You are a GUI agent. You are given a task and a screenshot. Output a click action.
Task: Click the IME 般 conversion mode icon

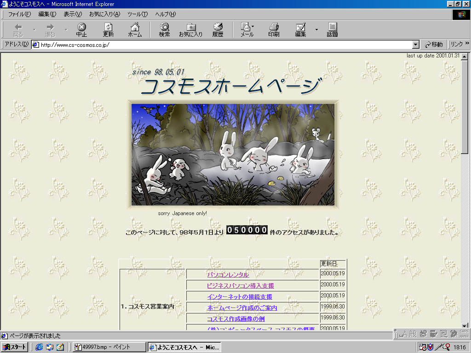click(x=413, y=334)
